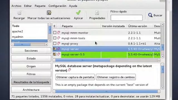Click the Estado button
This screenshot has width=178, height=100.
click(x=31, y=58)
